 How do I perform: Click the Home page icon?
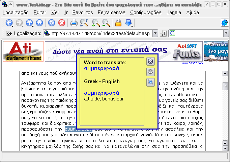pos(39,23)
